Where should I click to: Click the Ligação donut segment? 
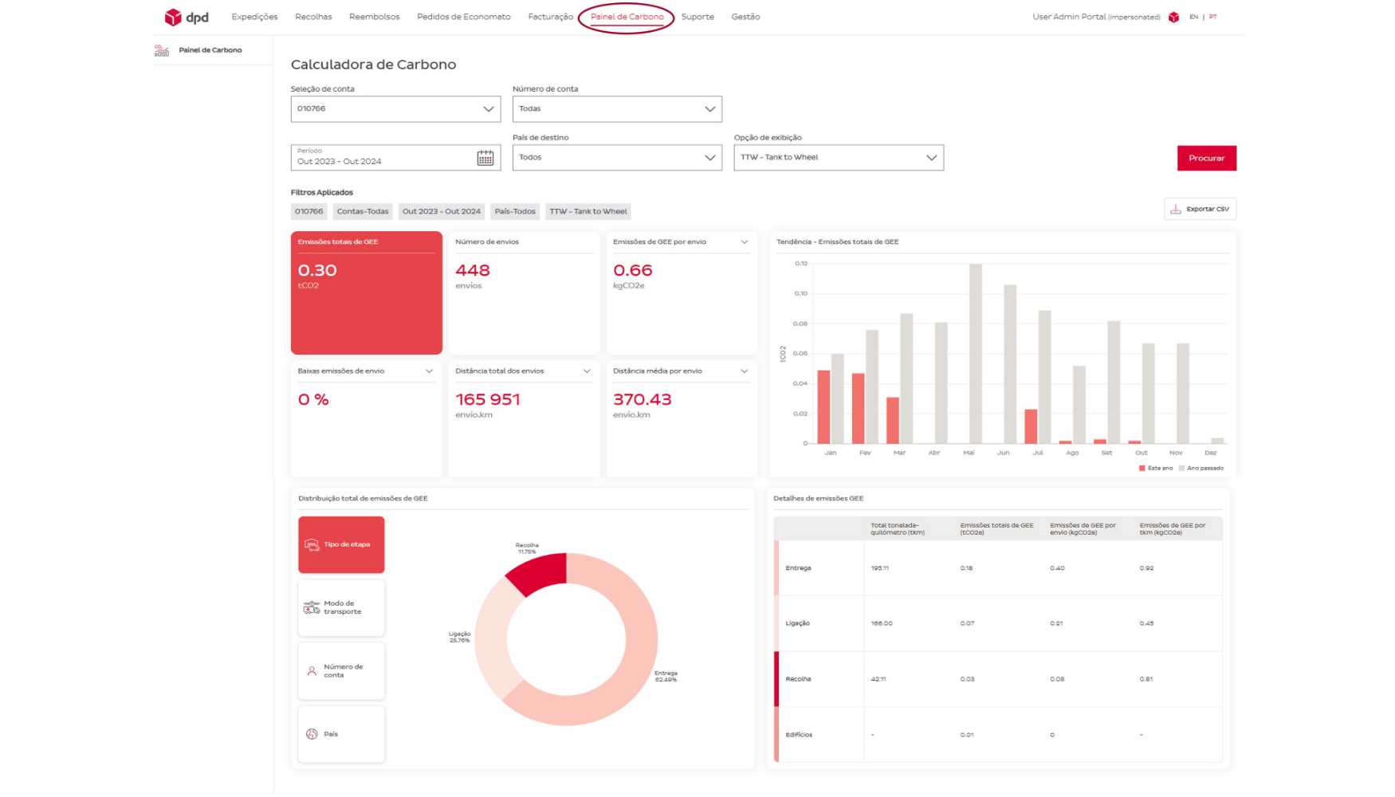pos(492,639)
